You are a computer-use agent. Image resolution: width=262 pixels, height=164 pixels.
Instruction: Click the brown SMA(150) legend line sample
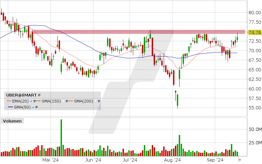(38, 101)
